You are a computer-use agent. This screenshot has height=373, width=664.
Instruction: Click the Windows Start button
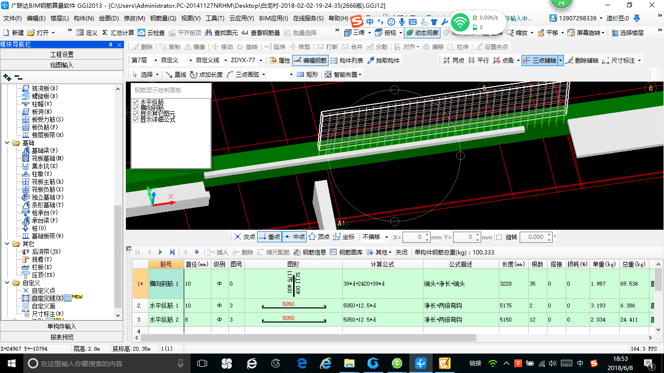coord(11,363)
